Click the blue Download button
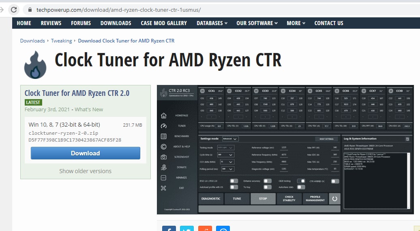 tap(86, 153)
